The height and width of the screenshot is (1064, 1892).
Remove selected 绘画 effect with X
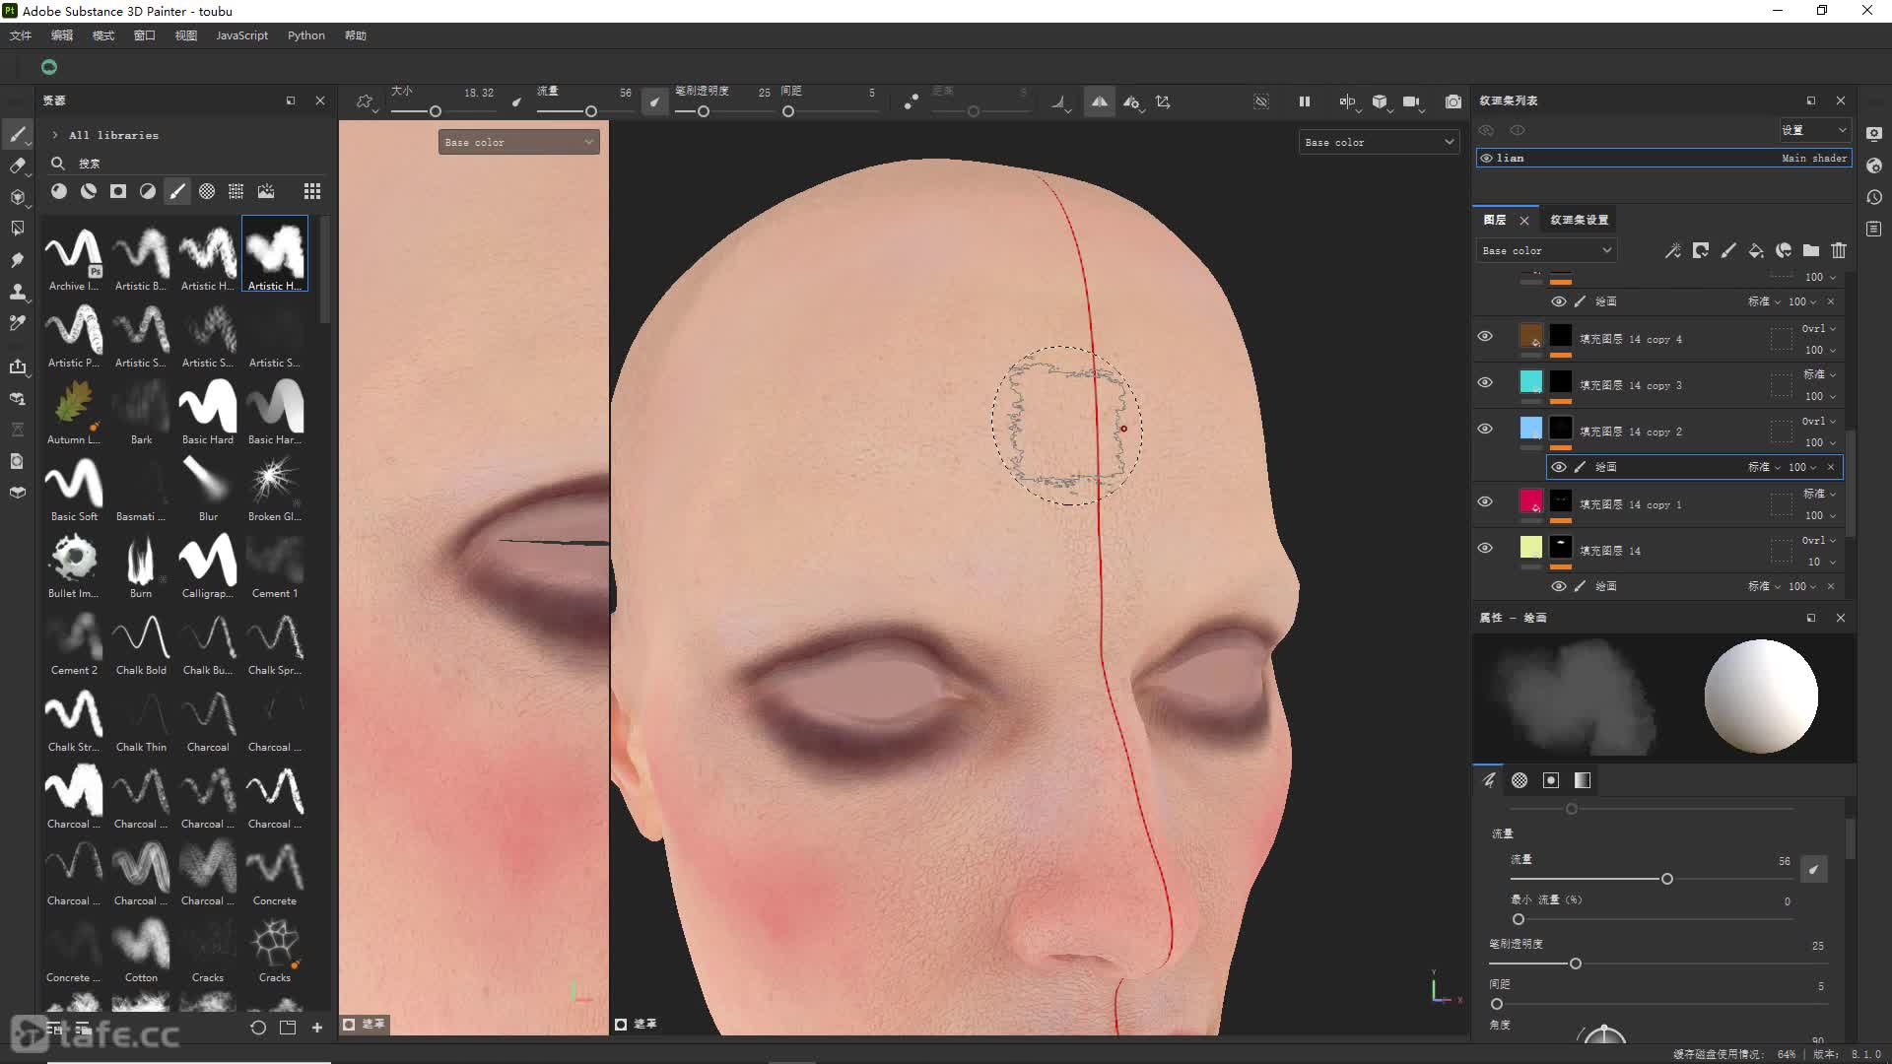(1831, 467)
